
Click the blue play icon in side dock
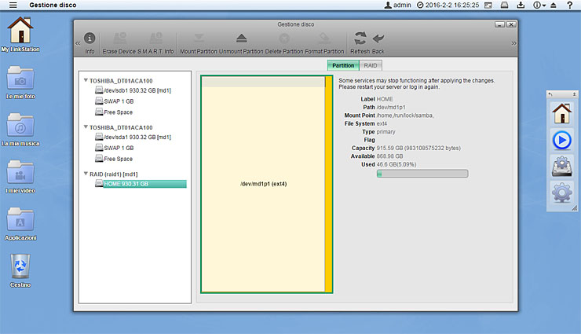(562, 139)
